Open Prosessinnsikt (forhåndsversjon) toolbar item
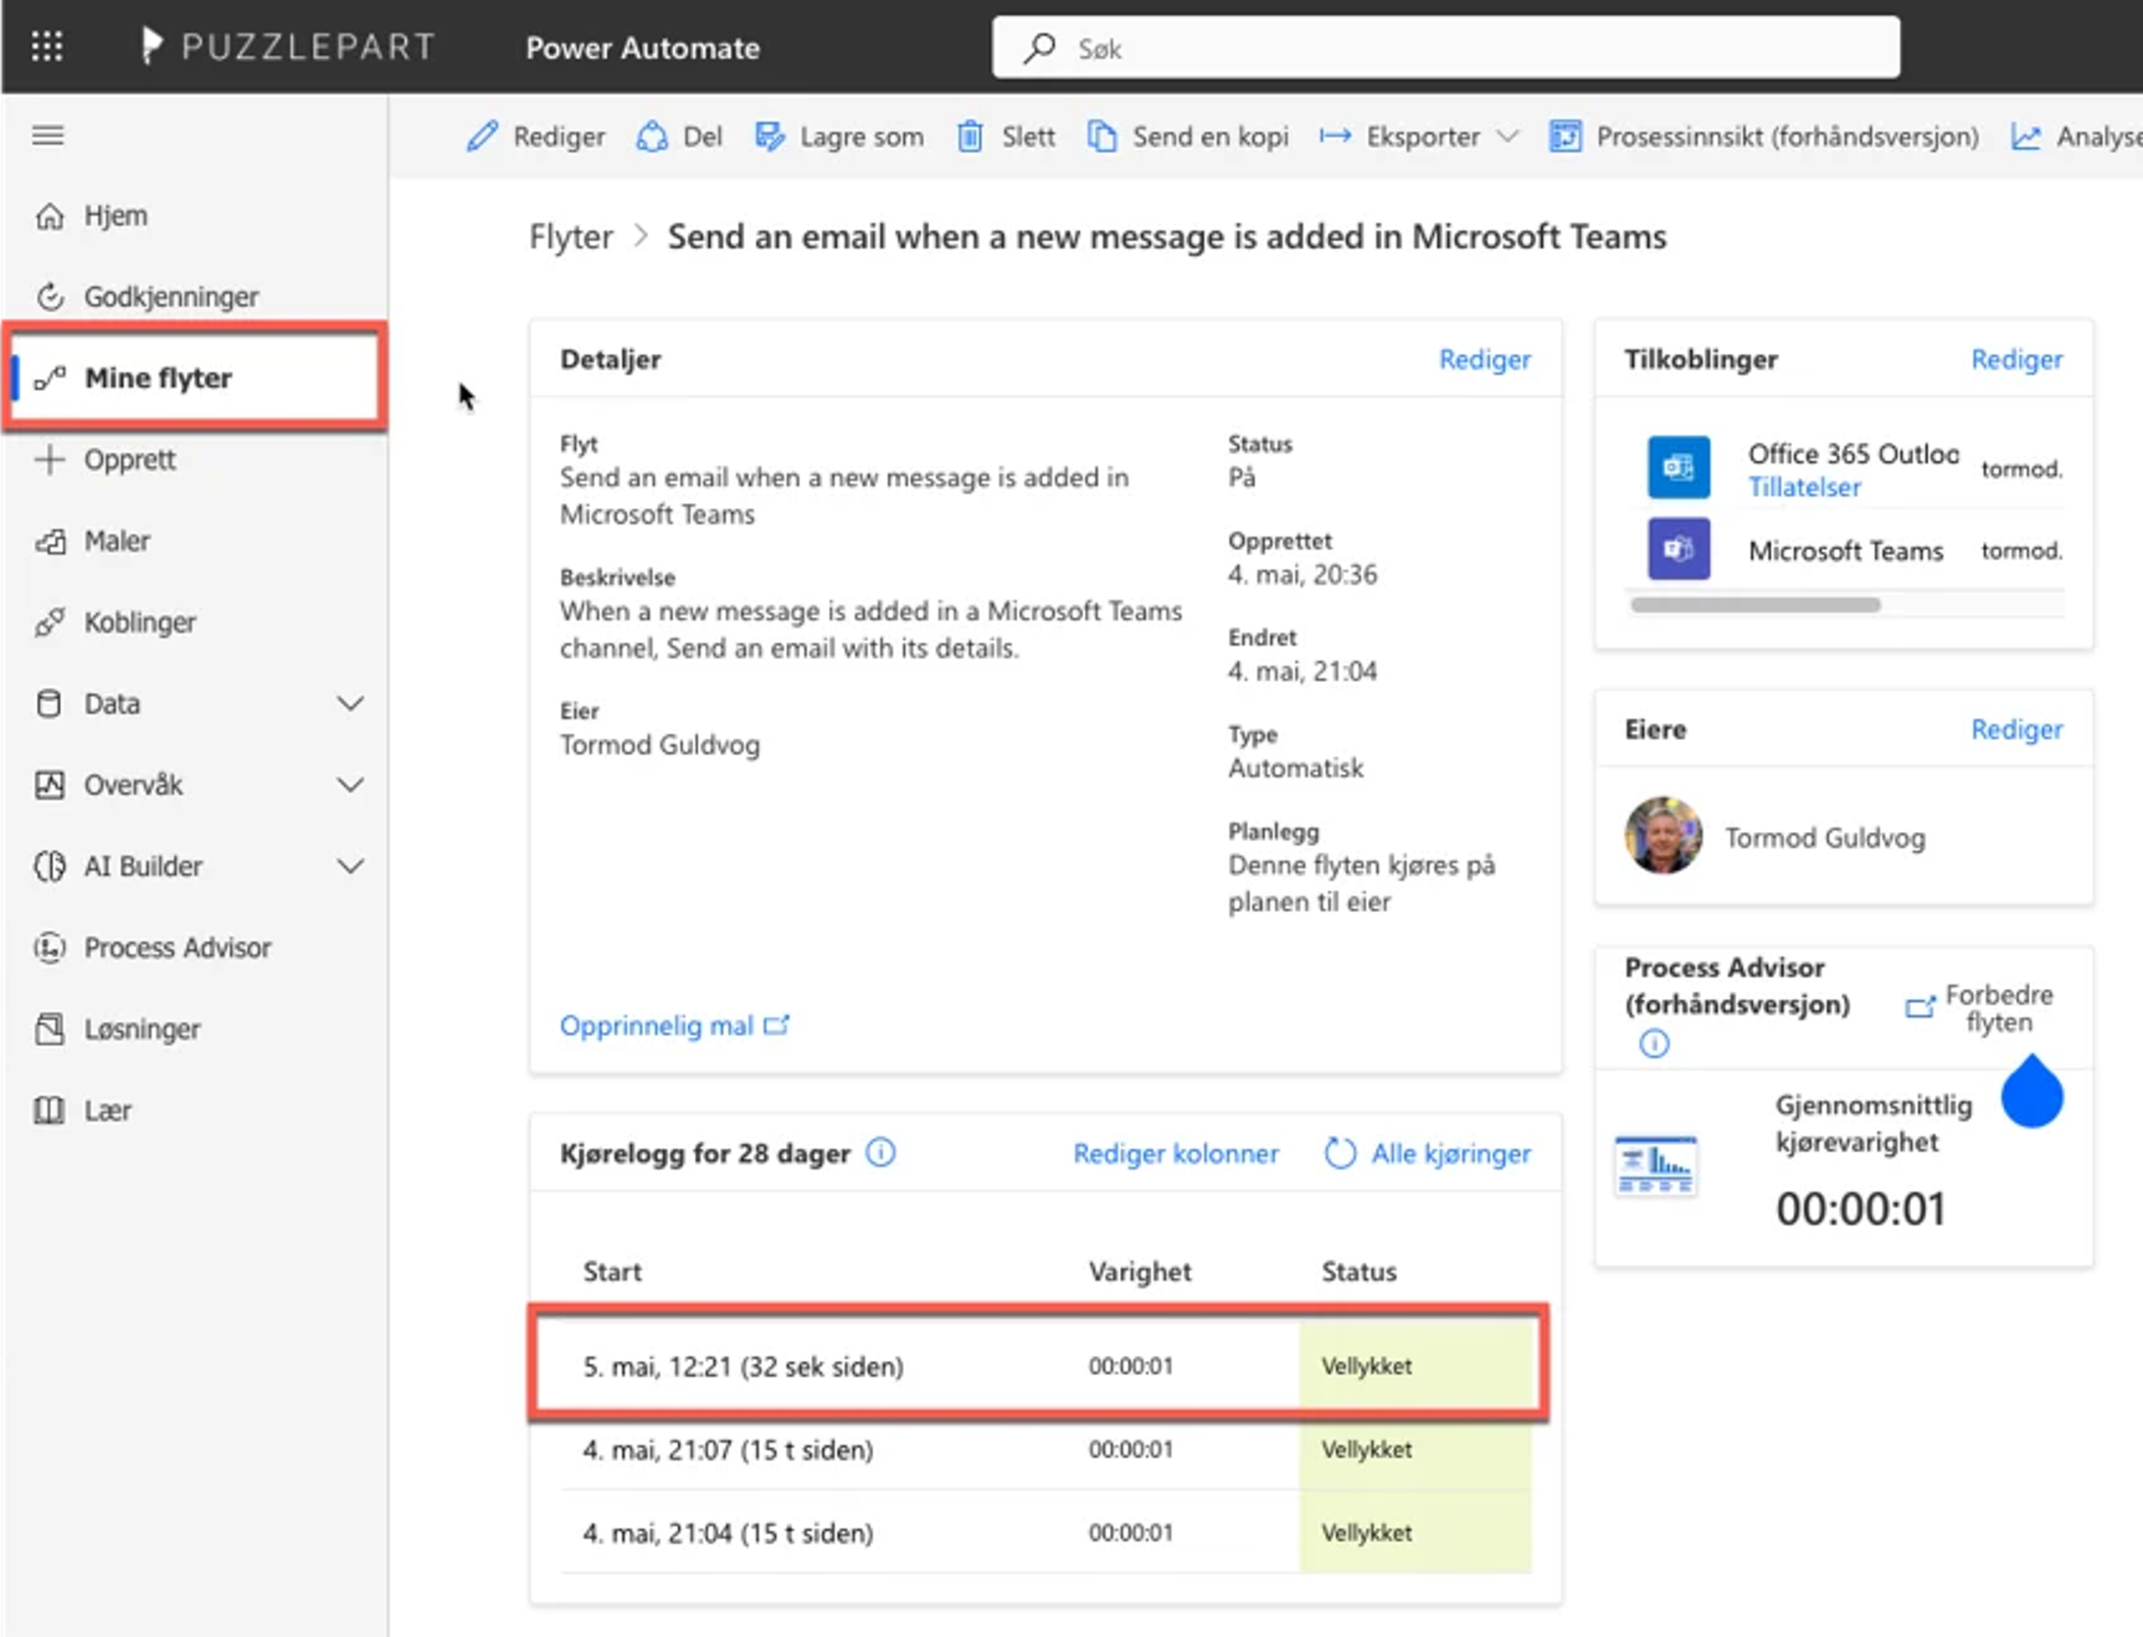 1765,136
